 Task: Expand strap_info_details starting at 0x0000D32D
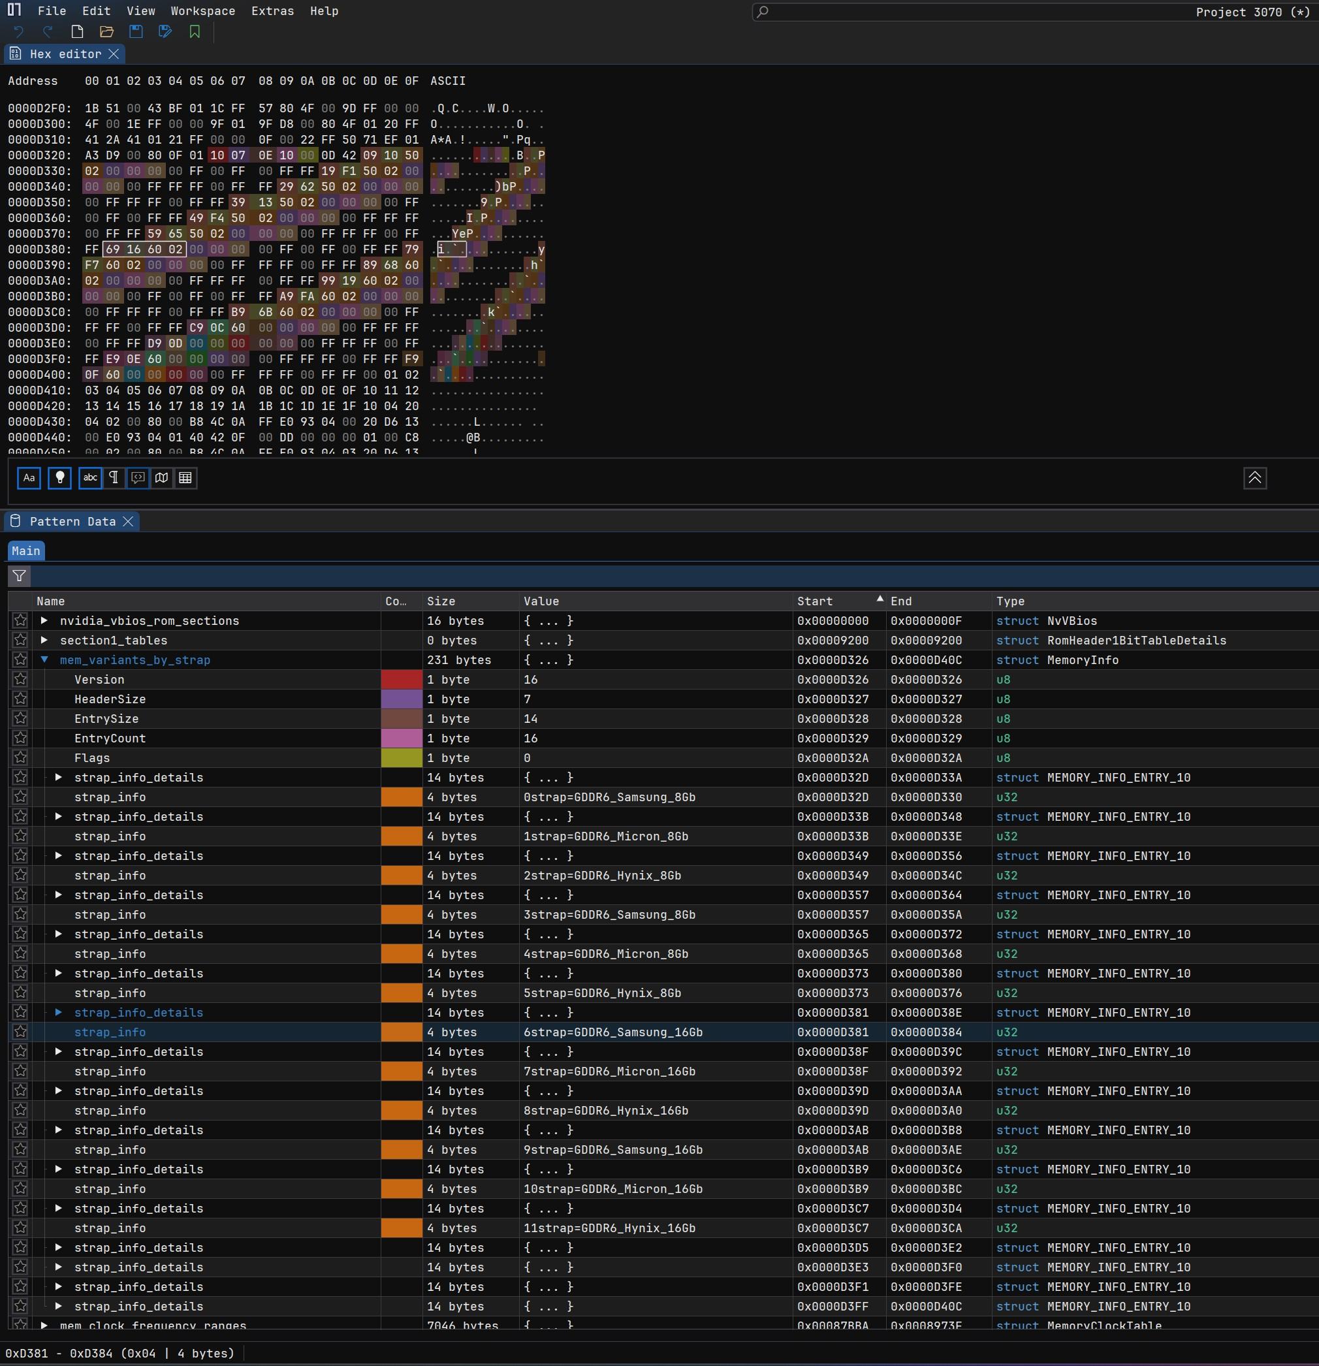59,777
